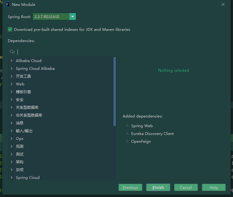
Task: Expand the 输入/输出 category
Action: pyautogui.click(x=12, y=131)
